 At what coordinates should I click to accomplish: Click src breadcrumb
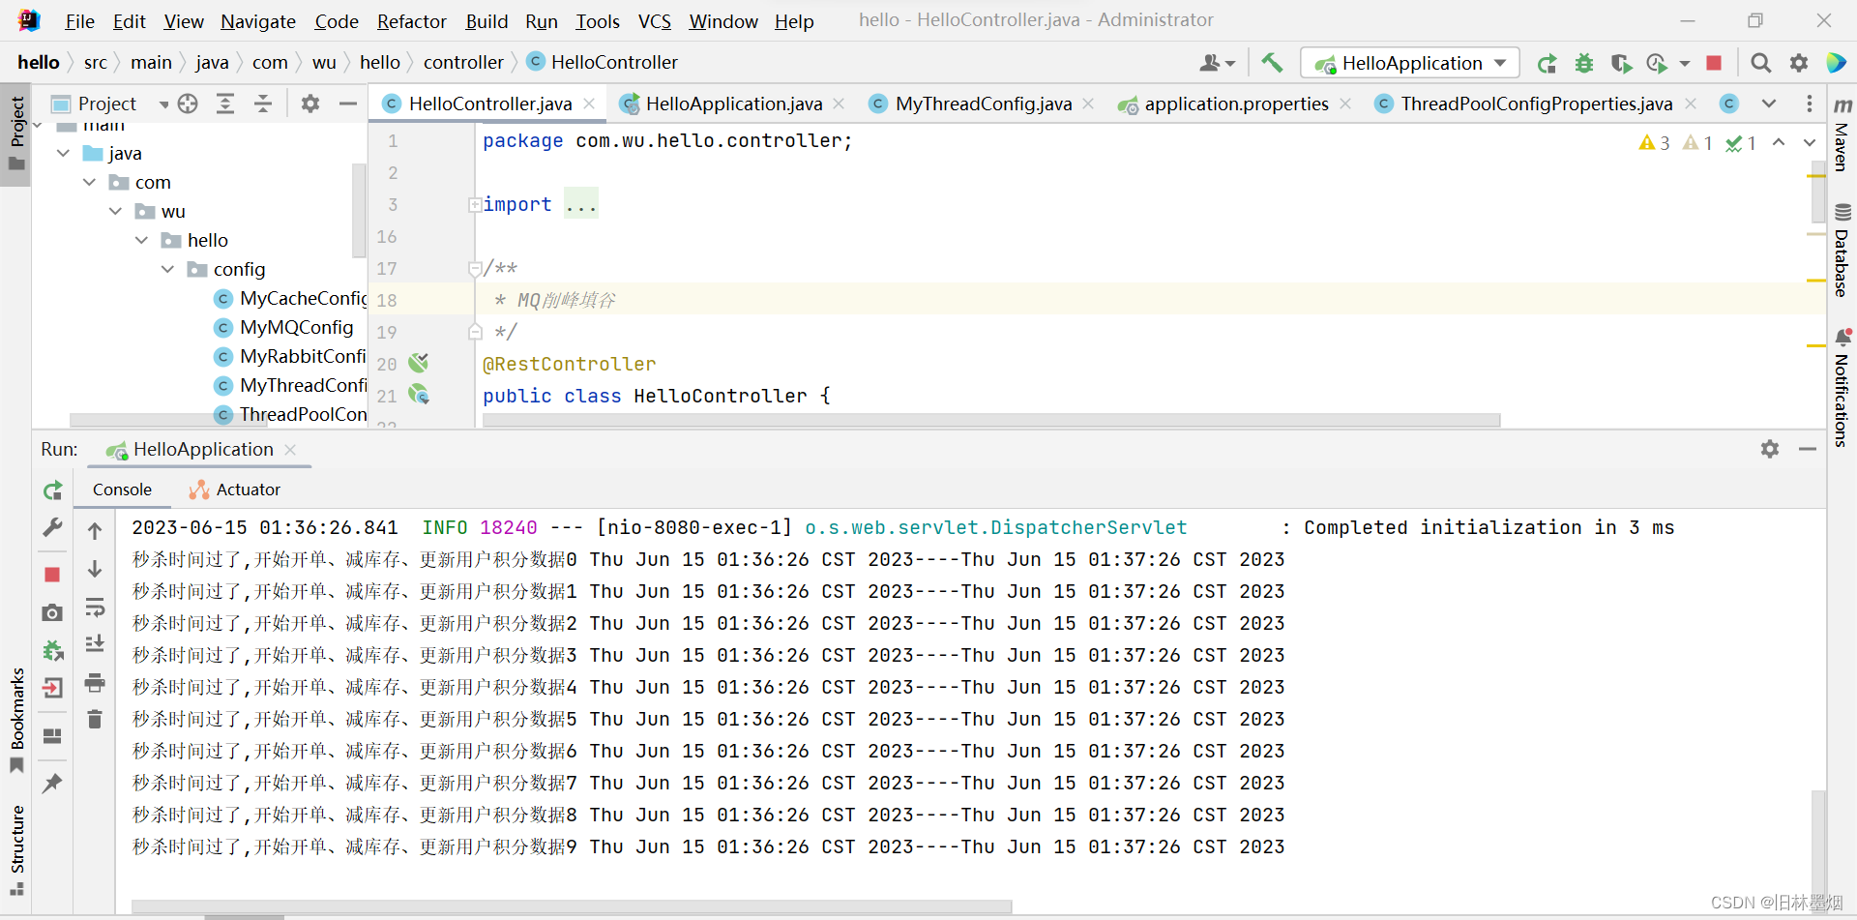tap(96, 62)
